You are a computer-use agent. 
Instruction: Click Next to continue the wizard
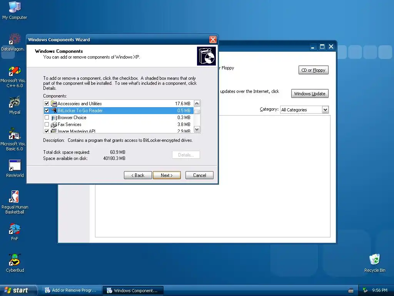pos(167,175)
